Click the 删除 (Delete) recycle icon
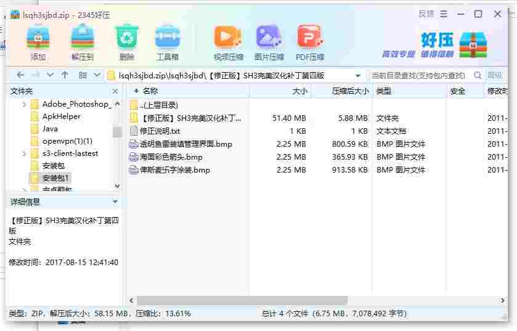 126,43
